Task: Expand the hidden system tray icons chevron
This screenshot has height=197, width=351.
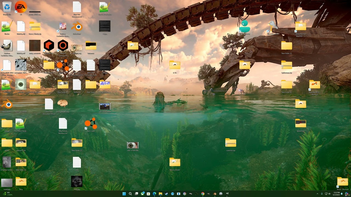Action: (318, 194)
